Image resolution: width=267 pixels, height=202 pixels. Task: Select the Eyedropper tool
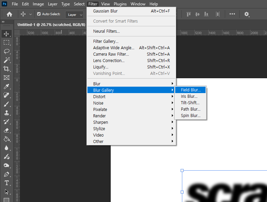(x=6, y=86)
